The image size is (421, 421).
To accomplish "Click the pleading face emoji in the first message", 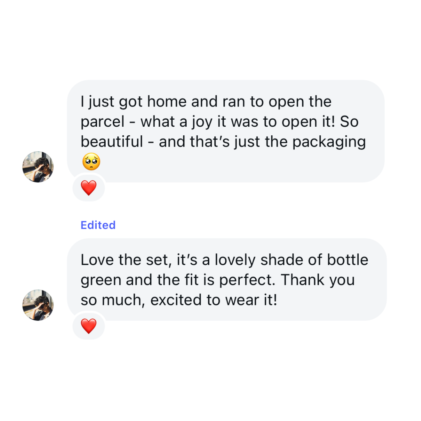I will pos(91,162).
